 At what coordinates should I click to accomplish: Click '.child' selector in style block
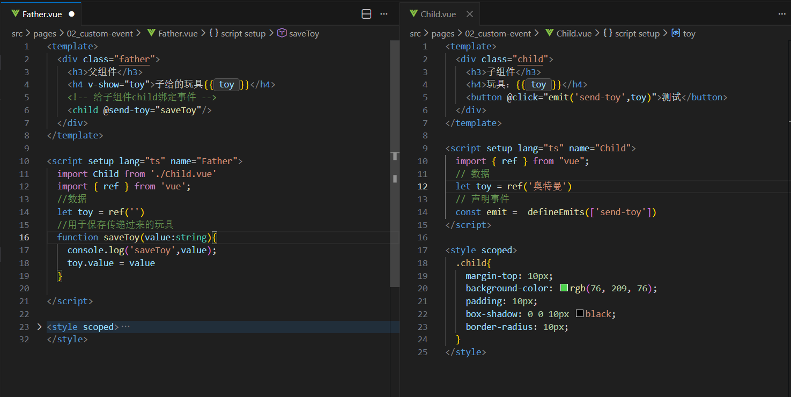471,263
